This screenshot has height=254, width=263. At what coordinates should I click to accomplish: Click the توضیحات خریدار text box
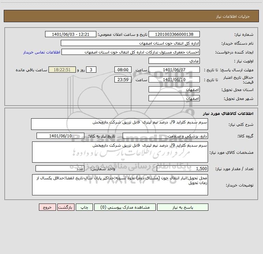pos(120,185)
